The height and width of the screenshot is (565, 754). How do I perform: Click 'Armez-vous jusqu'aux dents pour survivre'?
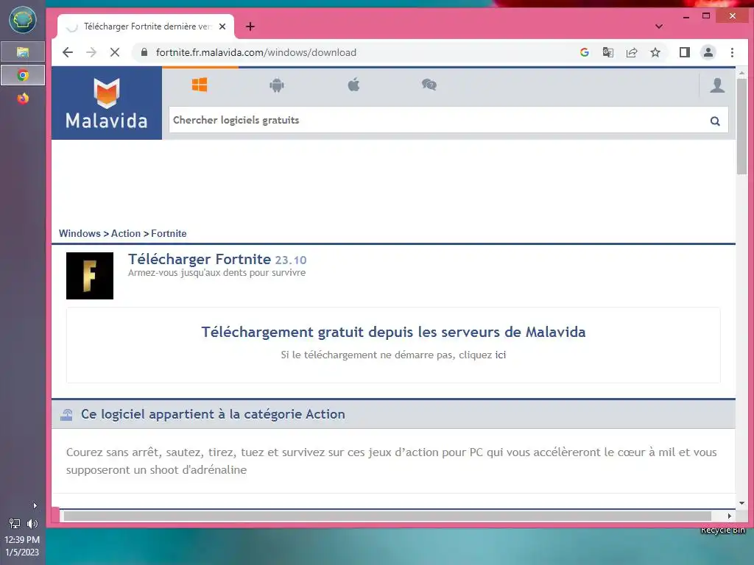coord(216,273)
